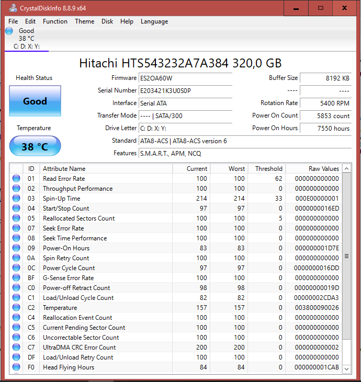Click the Interface field Serial ATA
This screenshot has width=361, height=382.
click(185, 103)
